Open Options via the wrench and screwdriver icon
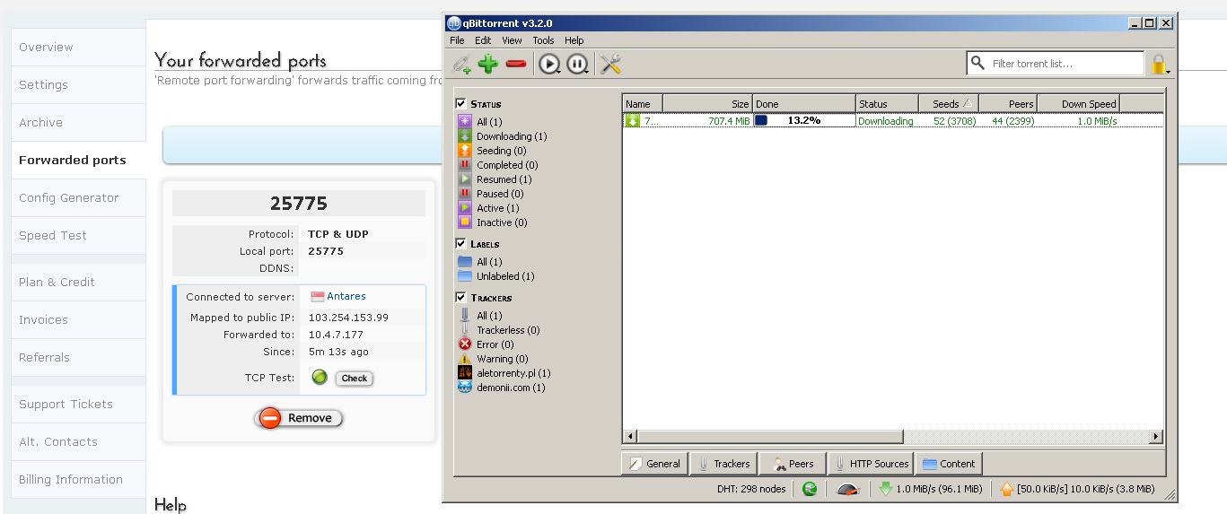Viewport: 1227px width, 514px height. click(x=610, y=64)
